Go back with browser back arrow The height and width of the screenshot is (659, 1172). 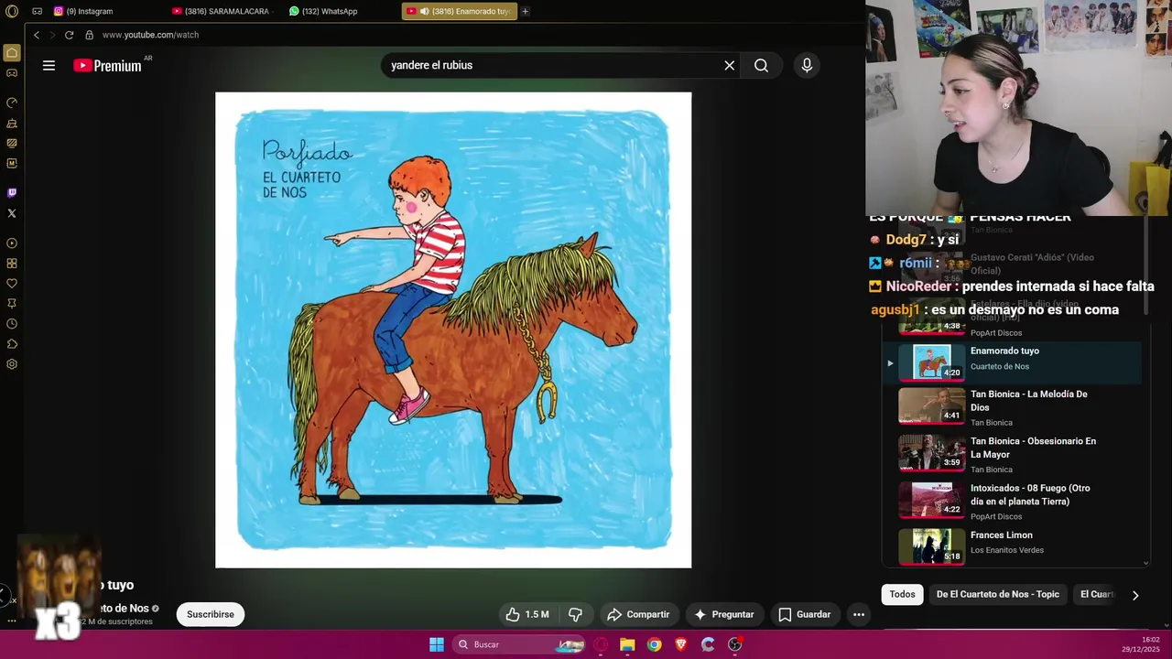tap(37, 35)
